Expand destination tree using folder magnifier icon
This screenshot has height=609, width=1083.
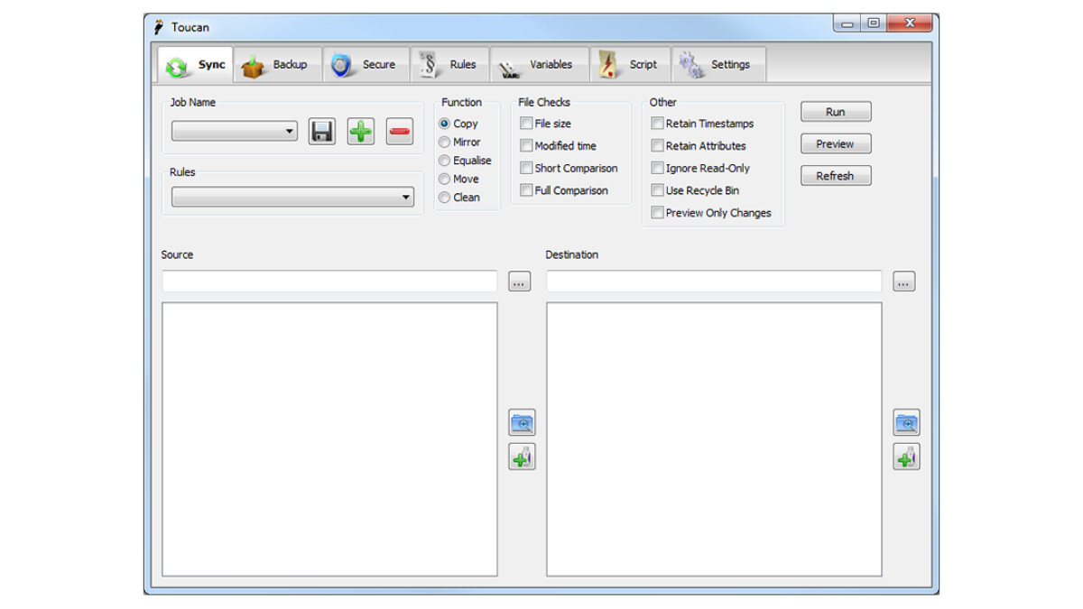click(906, 422)
